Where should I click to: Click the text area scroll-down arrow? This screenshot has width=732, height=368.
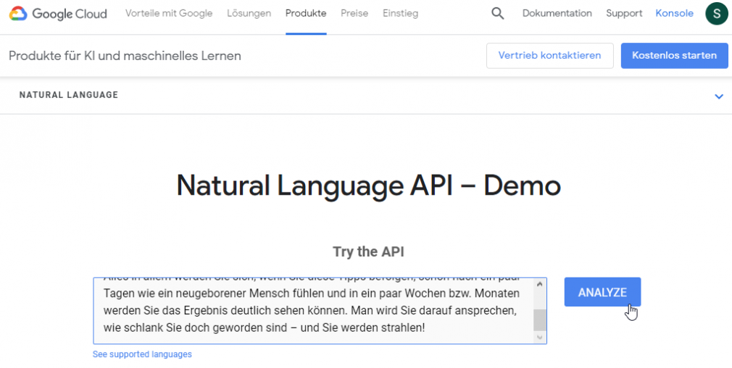pos(540,338)
